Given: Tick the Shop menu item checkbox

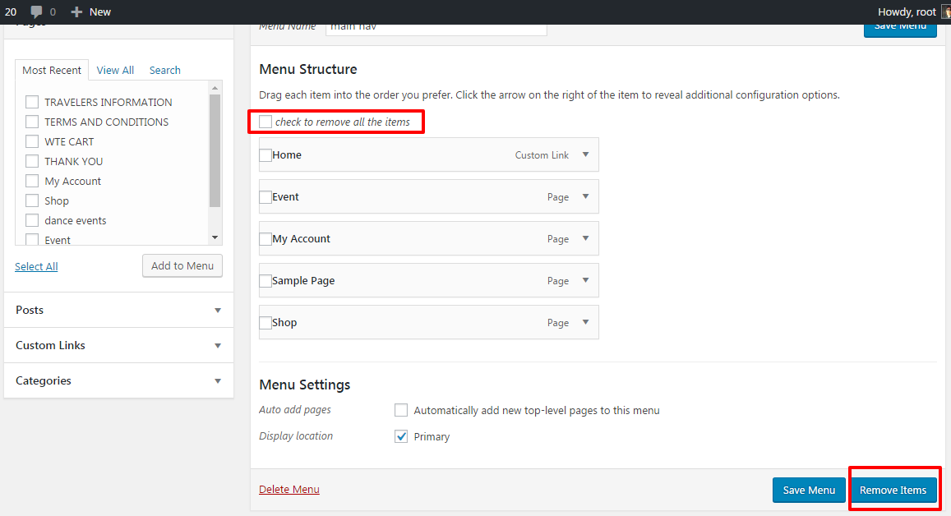Looking at the screenshot, I should [265, 323].
